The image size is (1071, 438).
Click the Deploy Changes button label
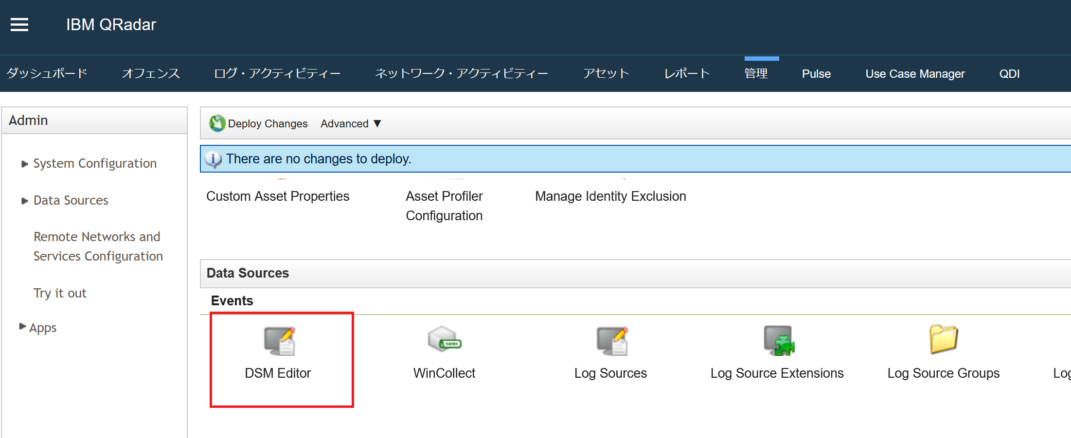click(268, 124)
